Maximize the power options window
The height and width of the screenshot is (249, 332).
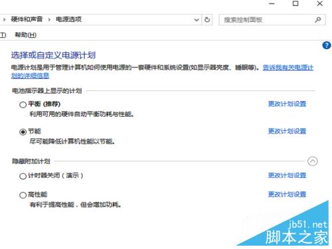pyautogui.click(x=295, y=3)
